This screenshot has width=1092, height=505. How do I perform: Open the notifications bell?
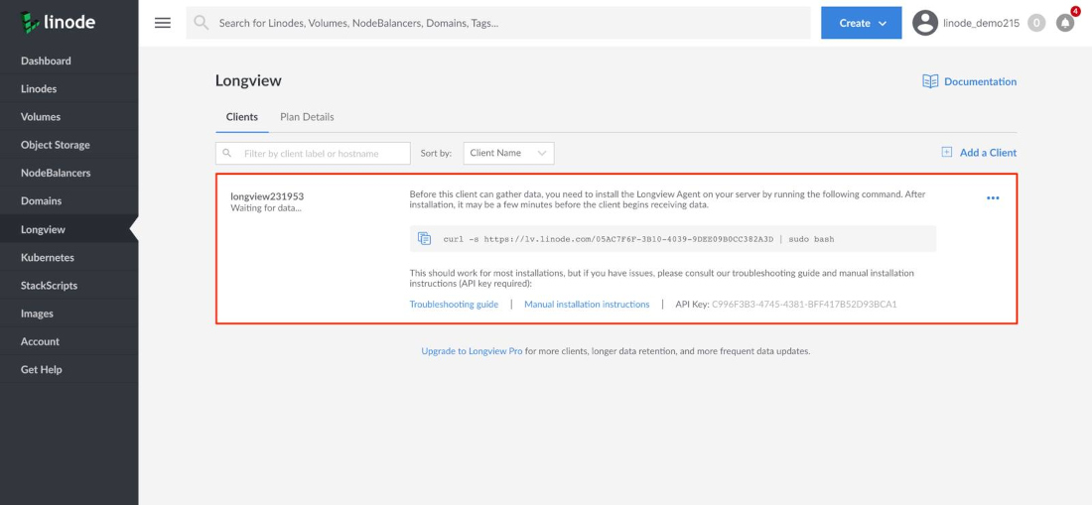pyautogui.click(x=1065, y=23)
